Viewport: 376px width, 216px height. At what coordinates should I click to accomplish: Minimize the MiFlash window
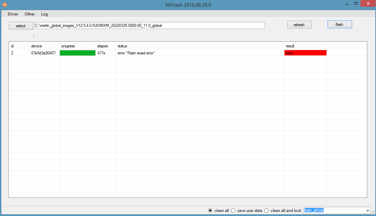point(347,4)
